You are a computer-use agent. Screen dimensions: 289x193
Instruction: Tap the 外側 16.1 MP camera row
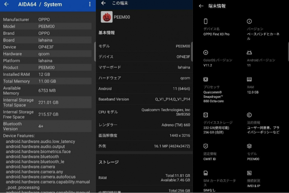pyautogui.click(x=144, y=146)
